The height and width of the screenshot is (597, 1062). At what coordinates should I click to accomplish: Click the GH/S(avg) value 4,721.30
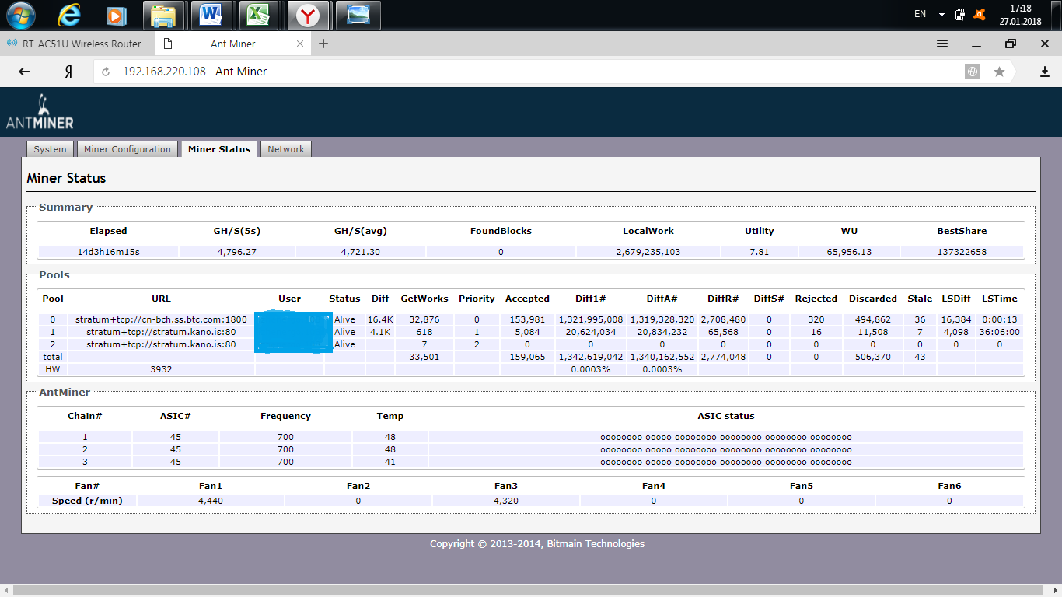360,252
